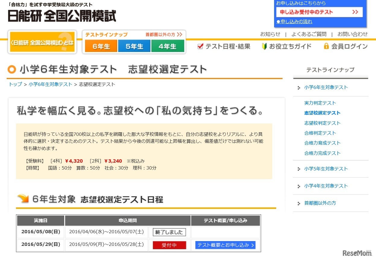
Task: Click the lock icon for 会員ログイン
Action: pyautogui.click(x=326, y=46)
